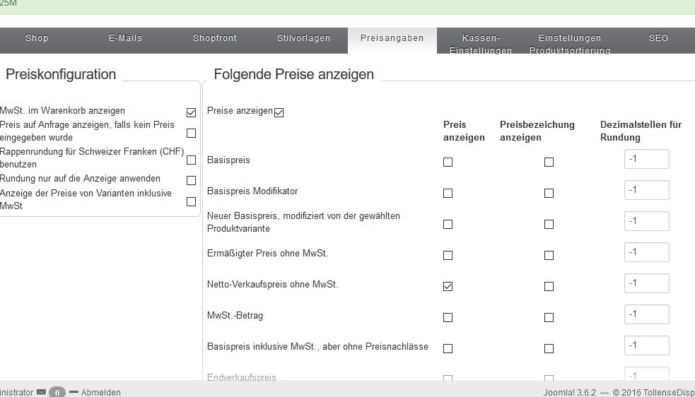
Task: Click the Abmelden logout link
Action: (x=100, y=392)
